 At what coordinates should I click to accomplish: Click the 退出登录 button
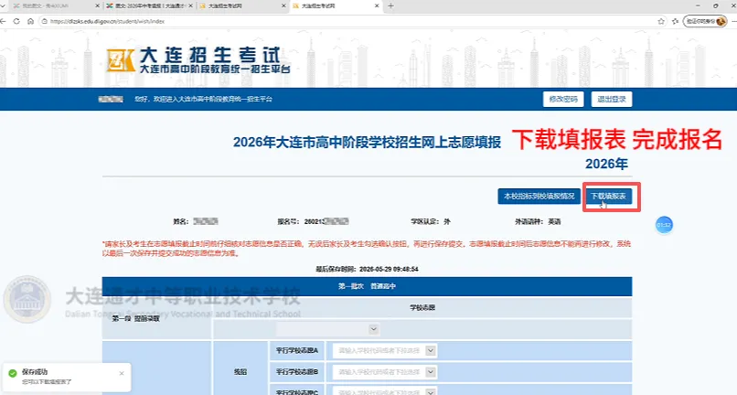tap(612, 100)
